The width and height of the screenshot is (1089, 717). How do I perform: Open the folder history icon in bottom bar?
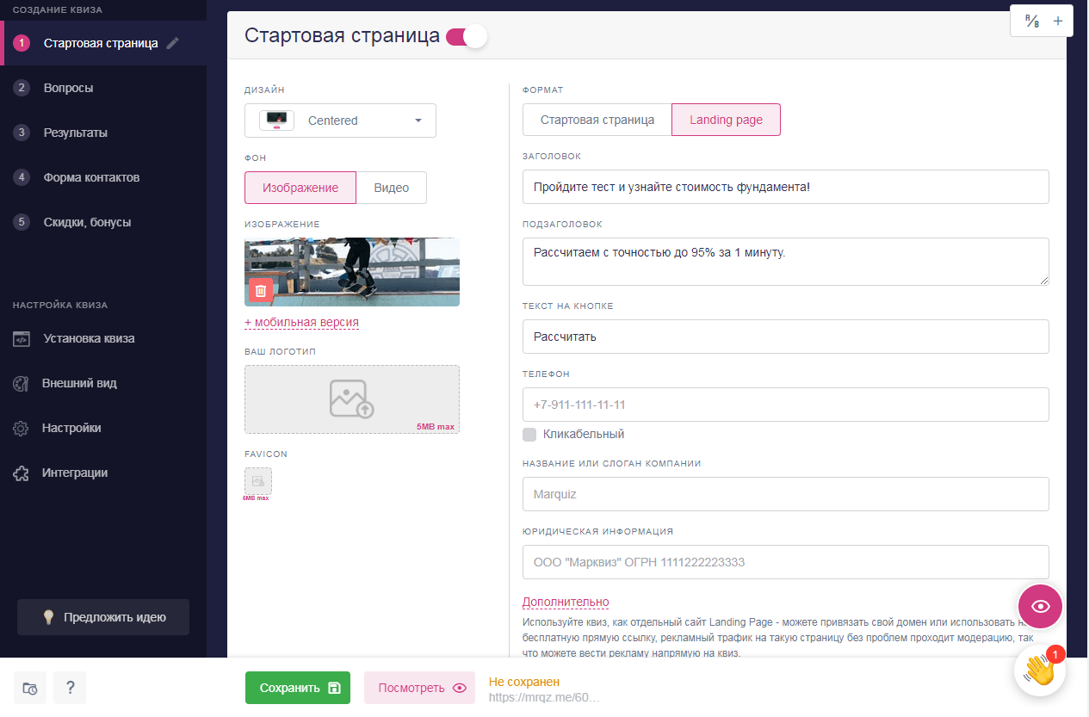pos(30,688)
